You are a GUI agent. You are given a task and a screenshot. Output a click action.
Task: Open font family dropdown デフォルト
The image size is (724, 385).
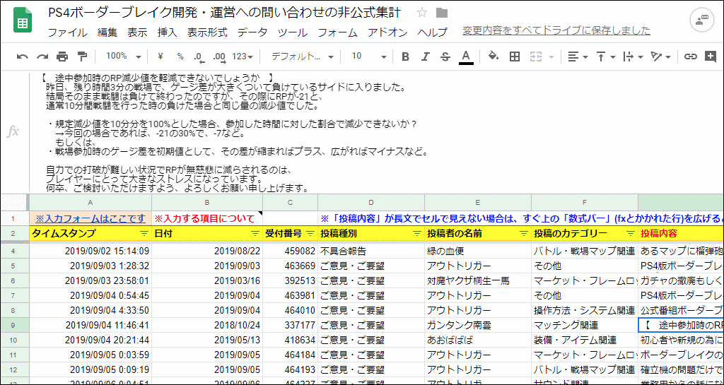click(303, 57)
